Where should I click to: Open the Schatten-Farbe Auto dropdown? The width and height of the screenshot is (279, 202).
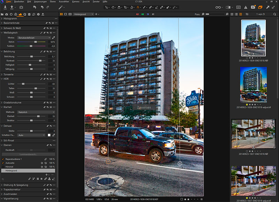pos(31,135)
